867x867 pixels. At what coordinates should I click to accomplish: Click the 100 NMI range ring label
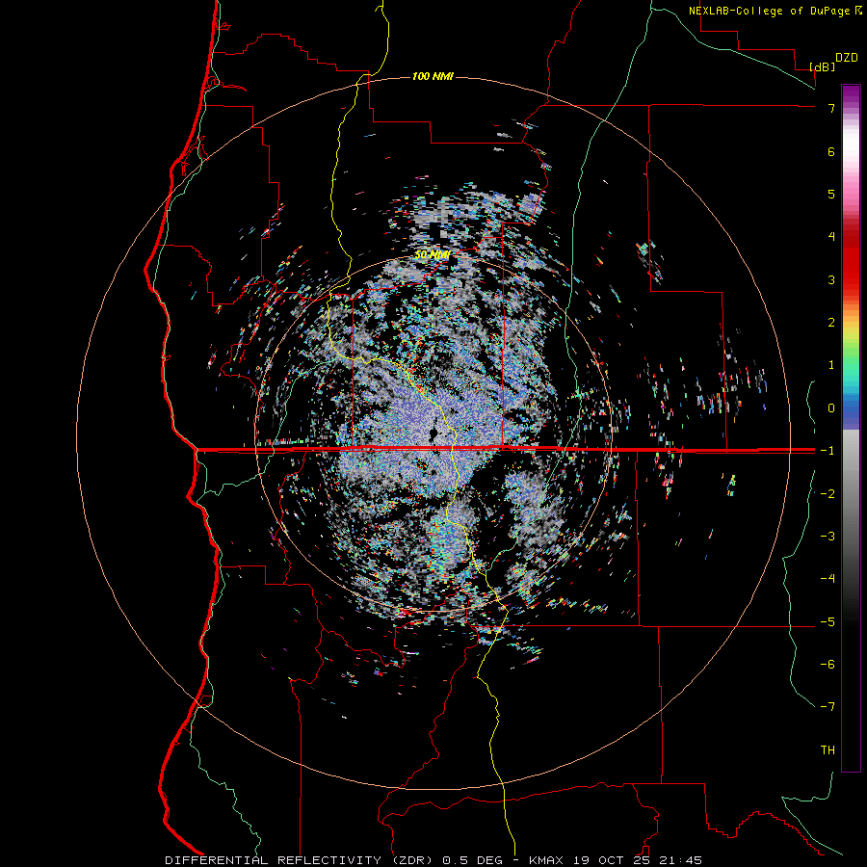[x=433, y=76]
